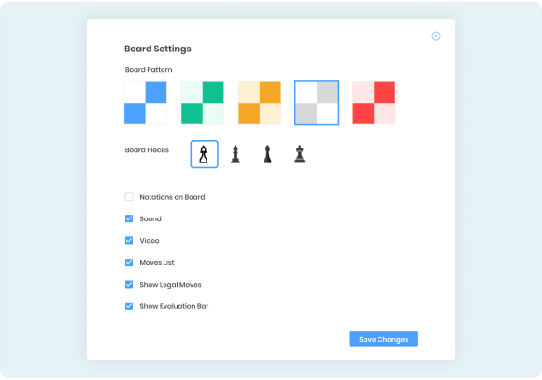542x380 pixels.
Task: Close the Board Settings dialog
Action: (435, 35)
